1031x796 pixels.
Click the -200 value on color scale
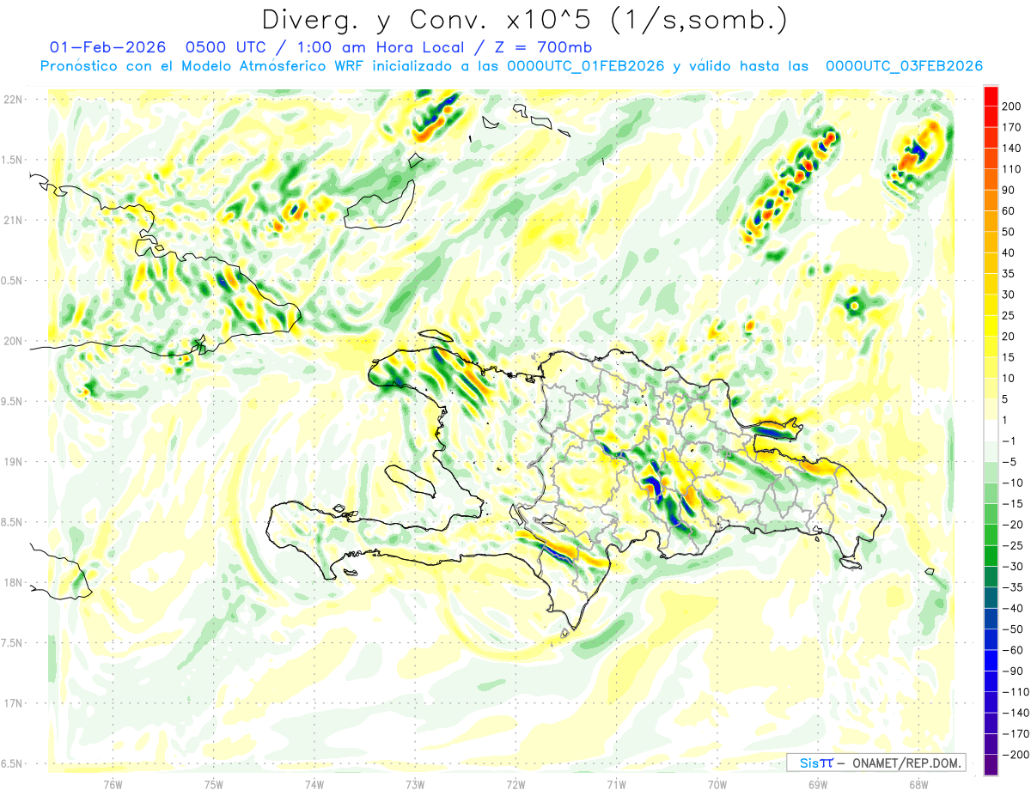[1017, 756]
